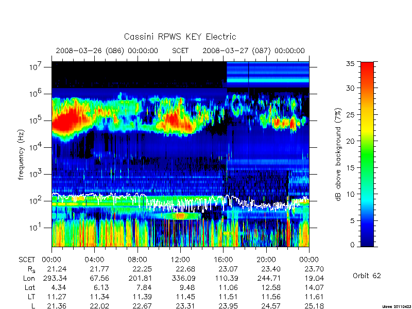This screenshot has width=412, height=309.
Task: Click the Rs value 22.68
Action: pyautogui.click(x=185, y=269)
